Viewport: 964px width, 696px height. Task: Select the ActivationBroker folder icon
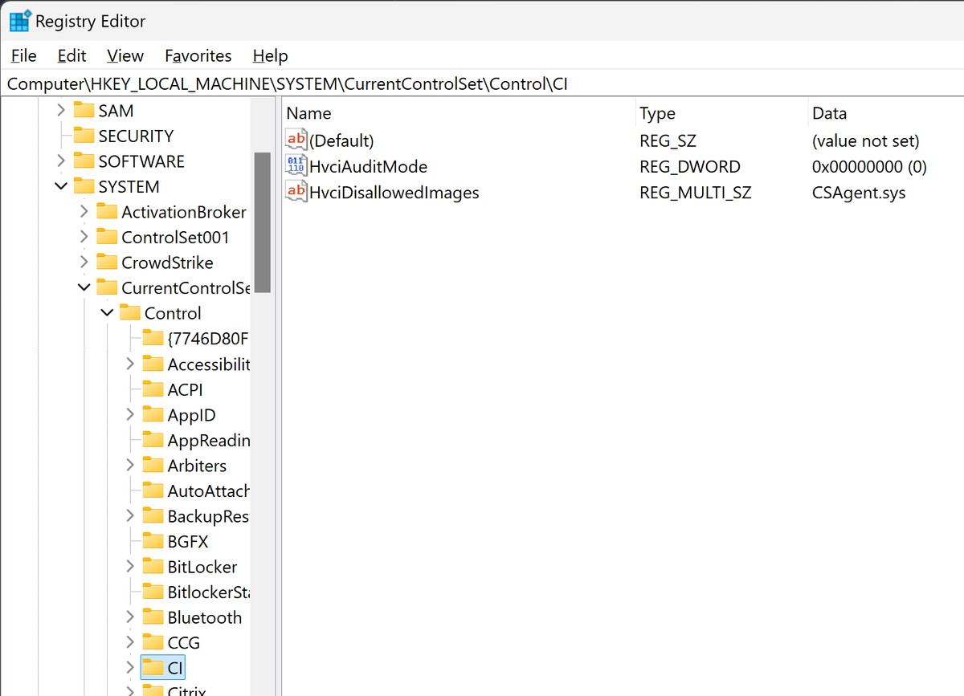(x=107, y=212)
